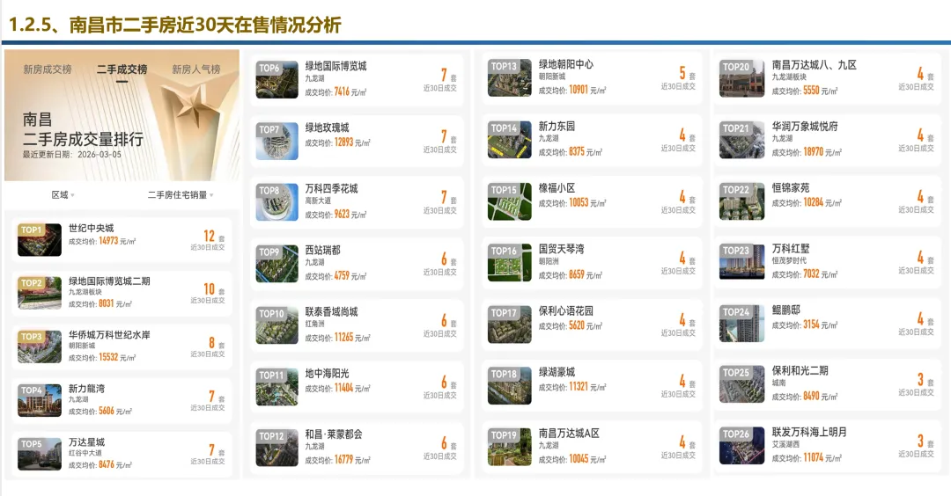Open TOP17 保利心语花园 thumbnail
The height and width of the screenshot is (496, 951).
pyautogui.click(x=510, y=325)
